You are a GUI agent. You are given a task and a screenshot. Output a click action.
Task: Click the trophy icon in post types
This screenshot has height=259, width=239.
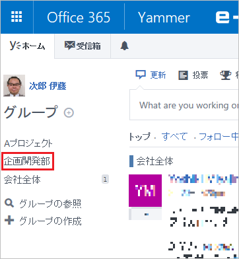coord(226,75)
